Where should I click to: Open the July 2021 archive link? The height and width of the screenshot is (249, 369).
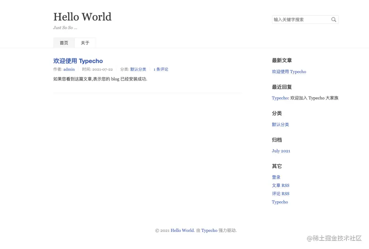pos(281,151)
